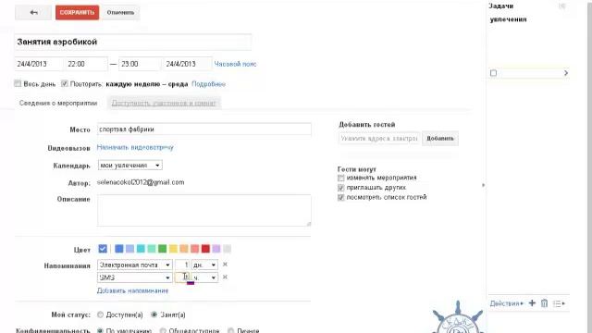Click the start date field
592x333 pixels.
tap(39, 64)
